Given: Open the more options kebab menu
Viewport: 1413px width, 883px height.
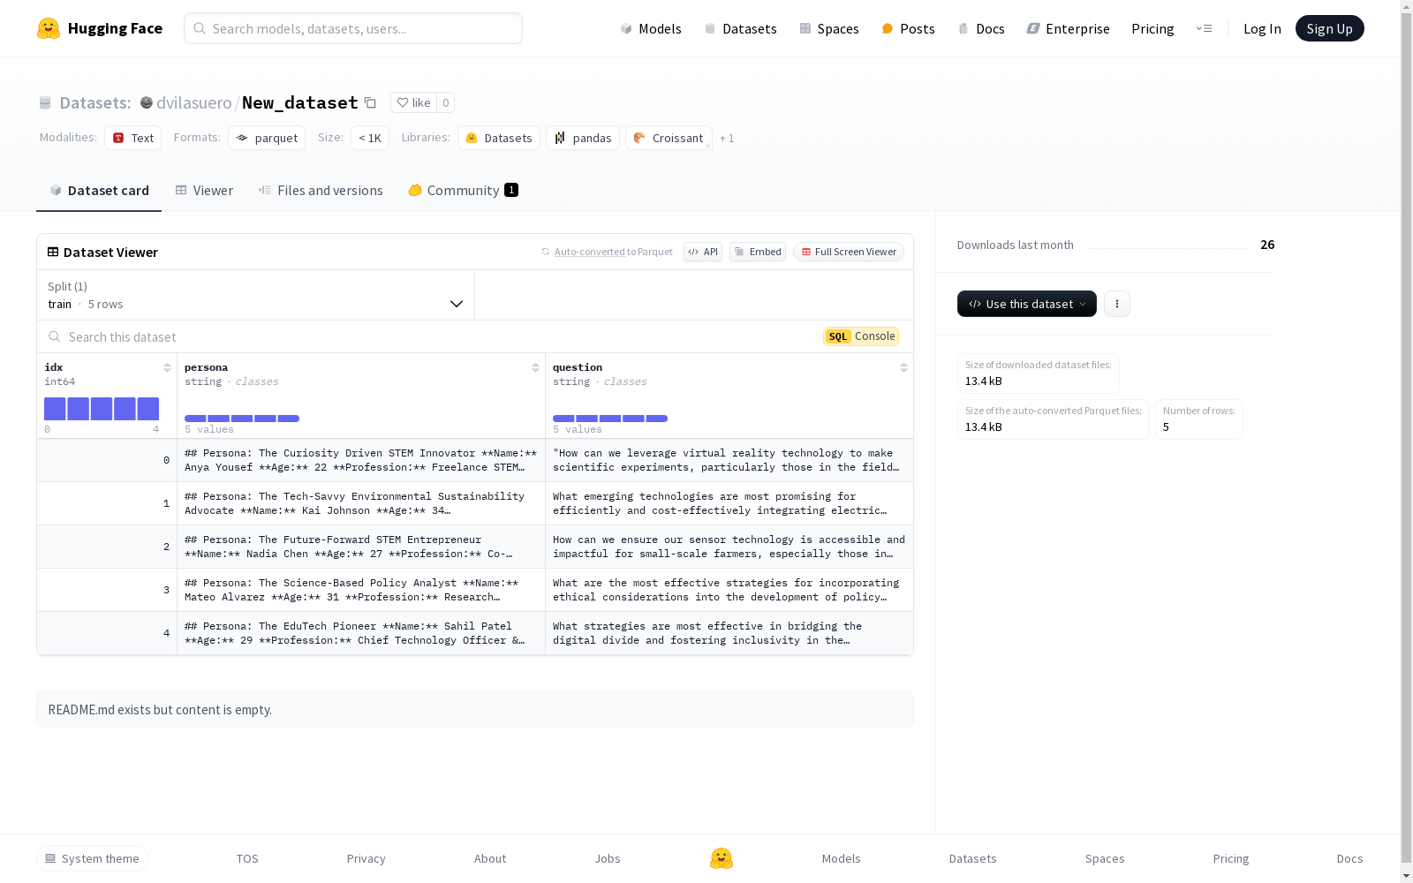Looking at the screenshot, I should (x=1117, y=304).
